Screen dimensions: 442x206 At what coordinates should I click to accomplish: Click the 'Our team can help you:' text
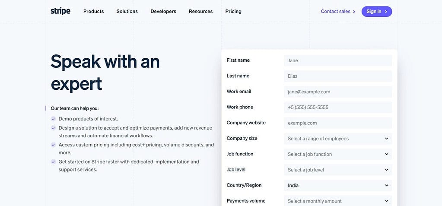pos(75,108)
